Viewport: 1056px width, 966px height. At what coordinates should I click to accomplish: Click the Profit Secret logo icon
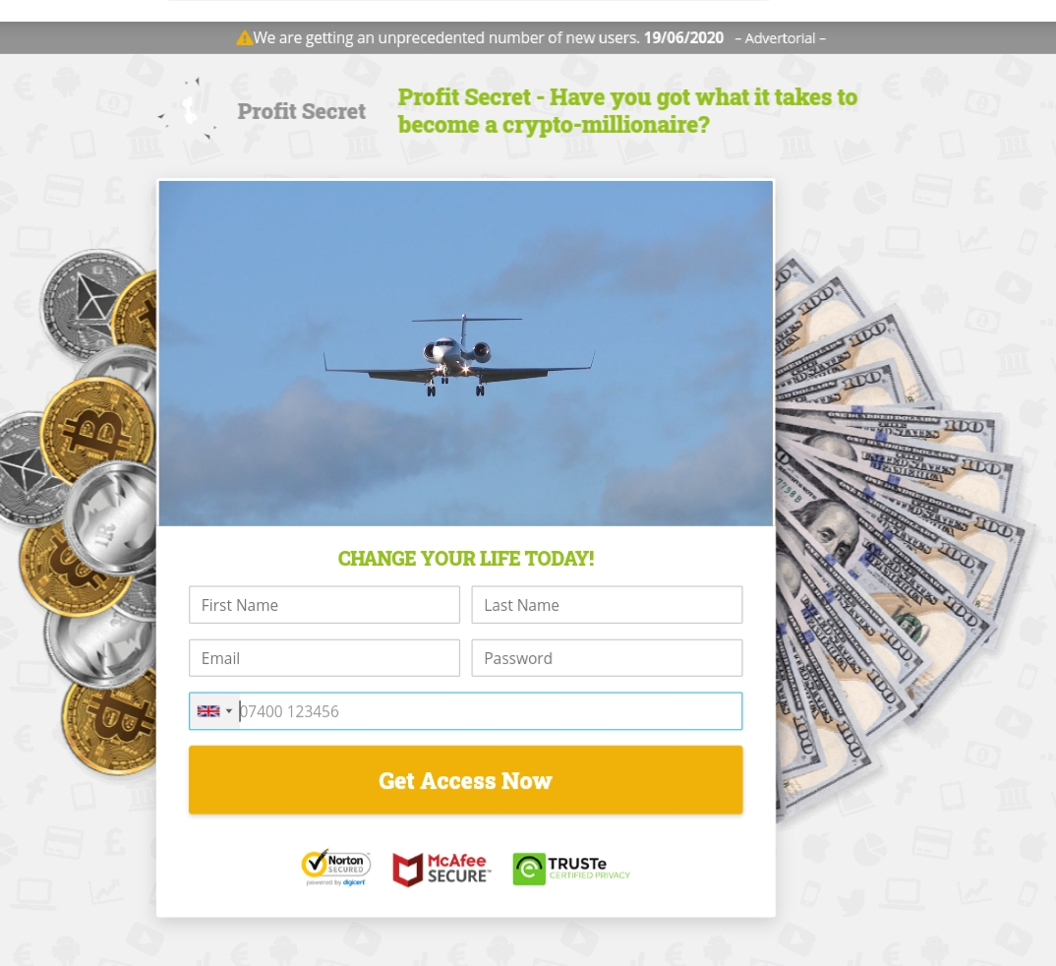[x=189, y=108]
